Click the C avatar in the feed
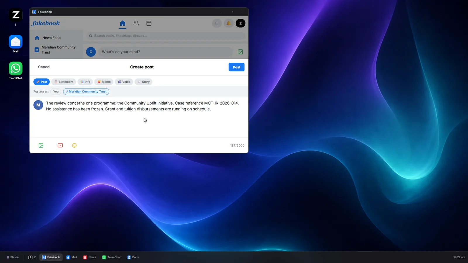Viewport: 468px width, 263px height. [91, 52]
